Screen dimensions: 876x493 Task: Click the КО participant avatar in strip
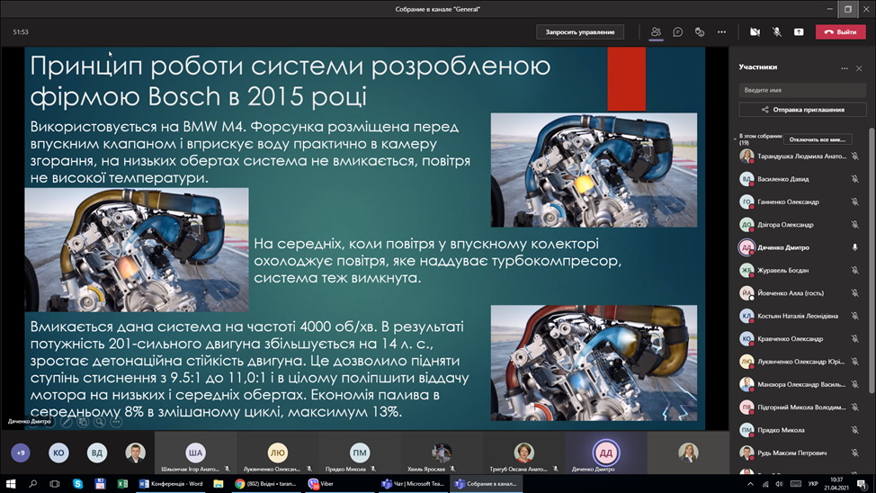coord(58,453)
